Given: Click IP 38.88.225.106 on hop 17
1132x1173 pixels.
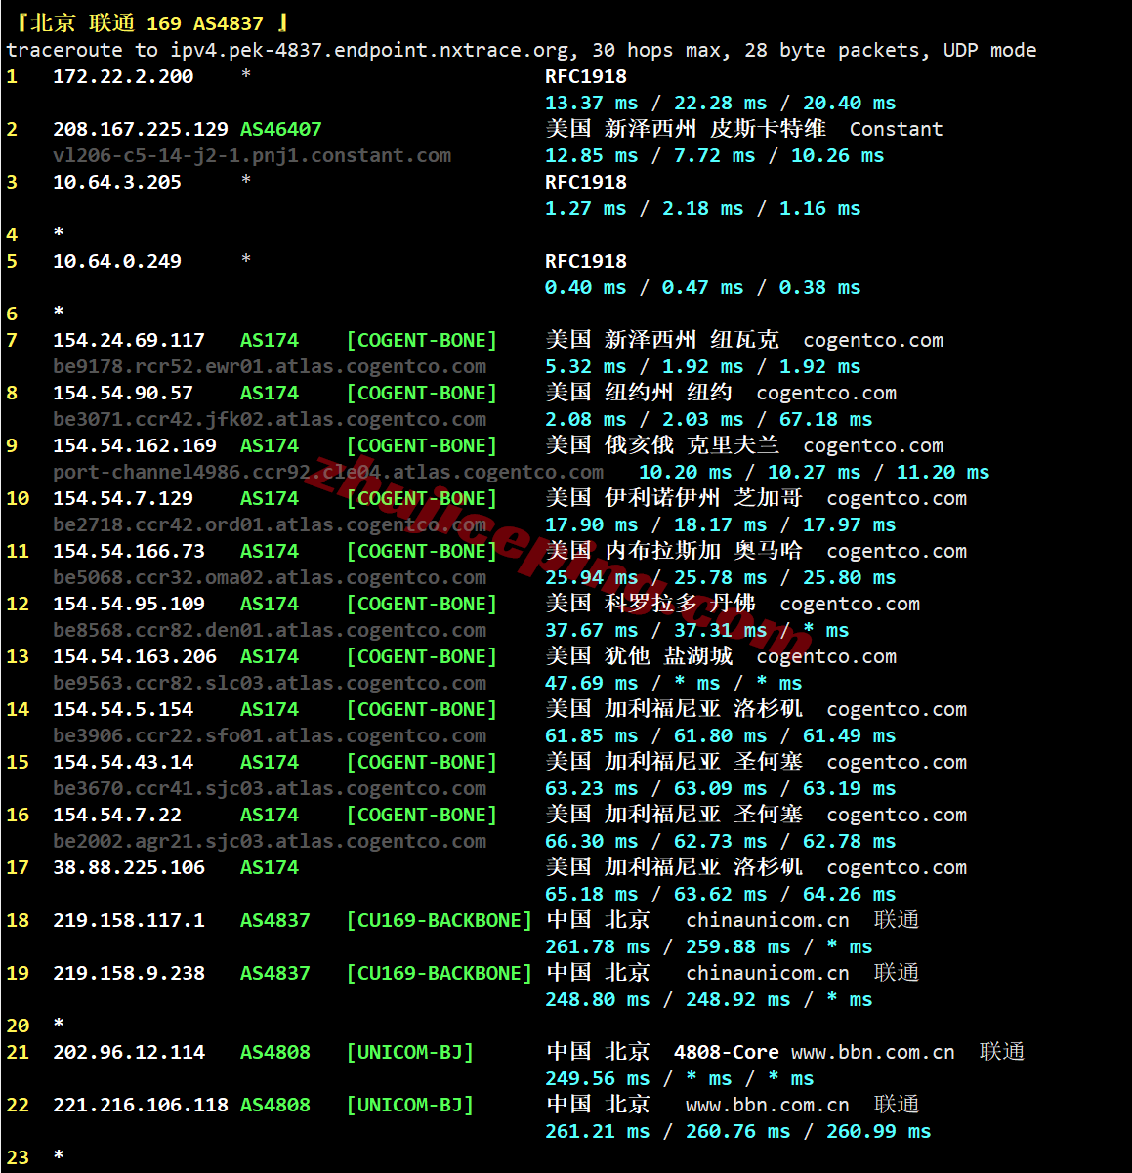Looking at the screenshot, I should (129, 867).
